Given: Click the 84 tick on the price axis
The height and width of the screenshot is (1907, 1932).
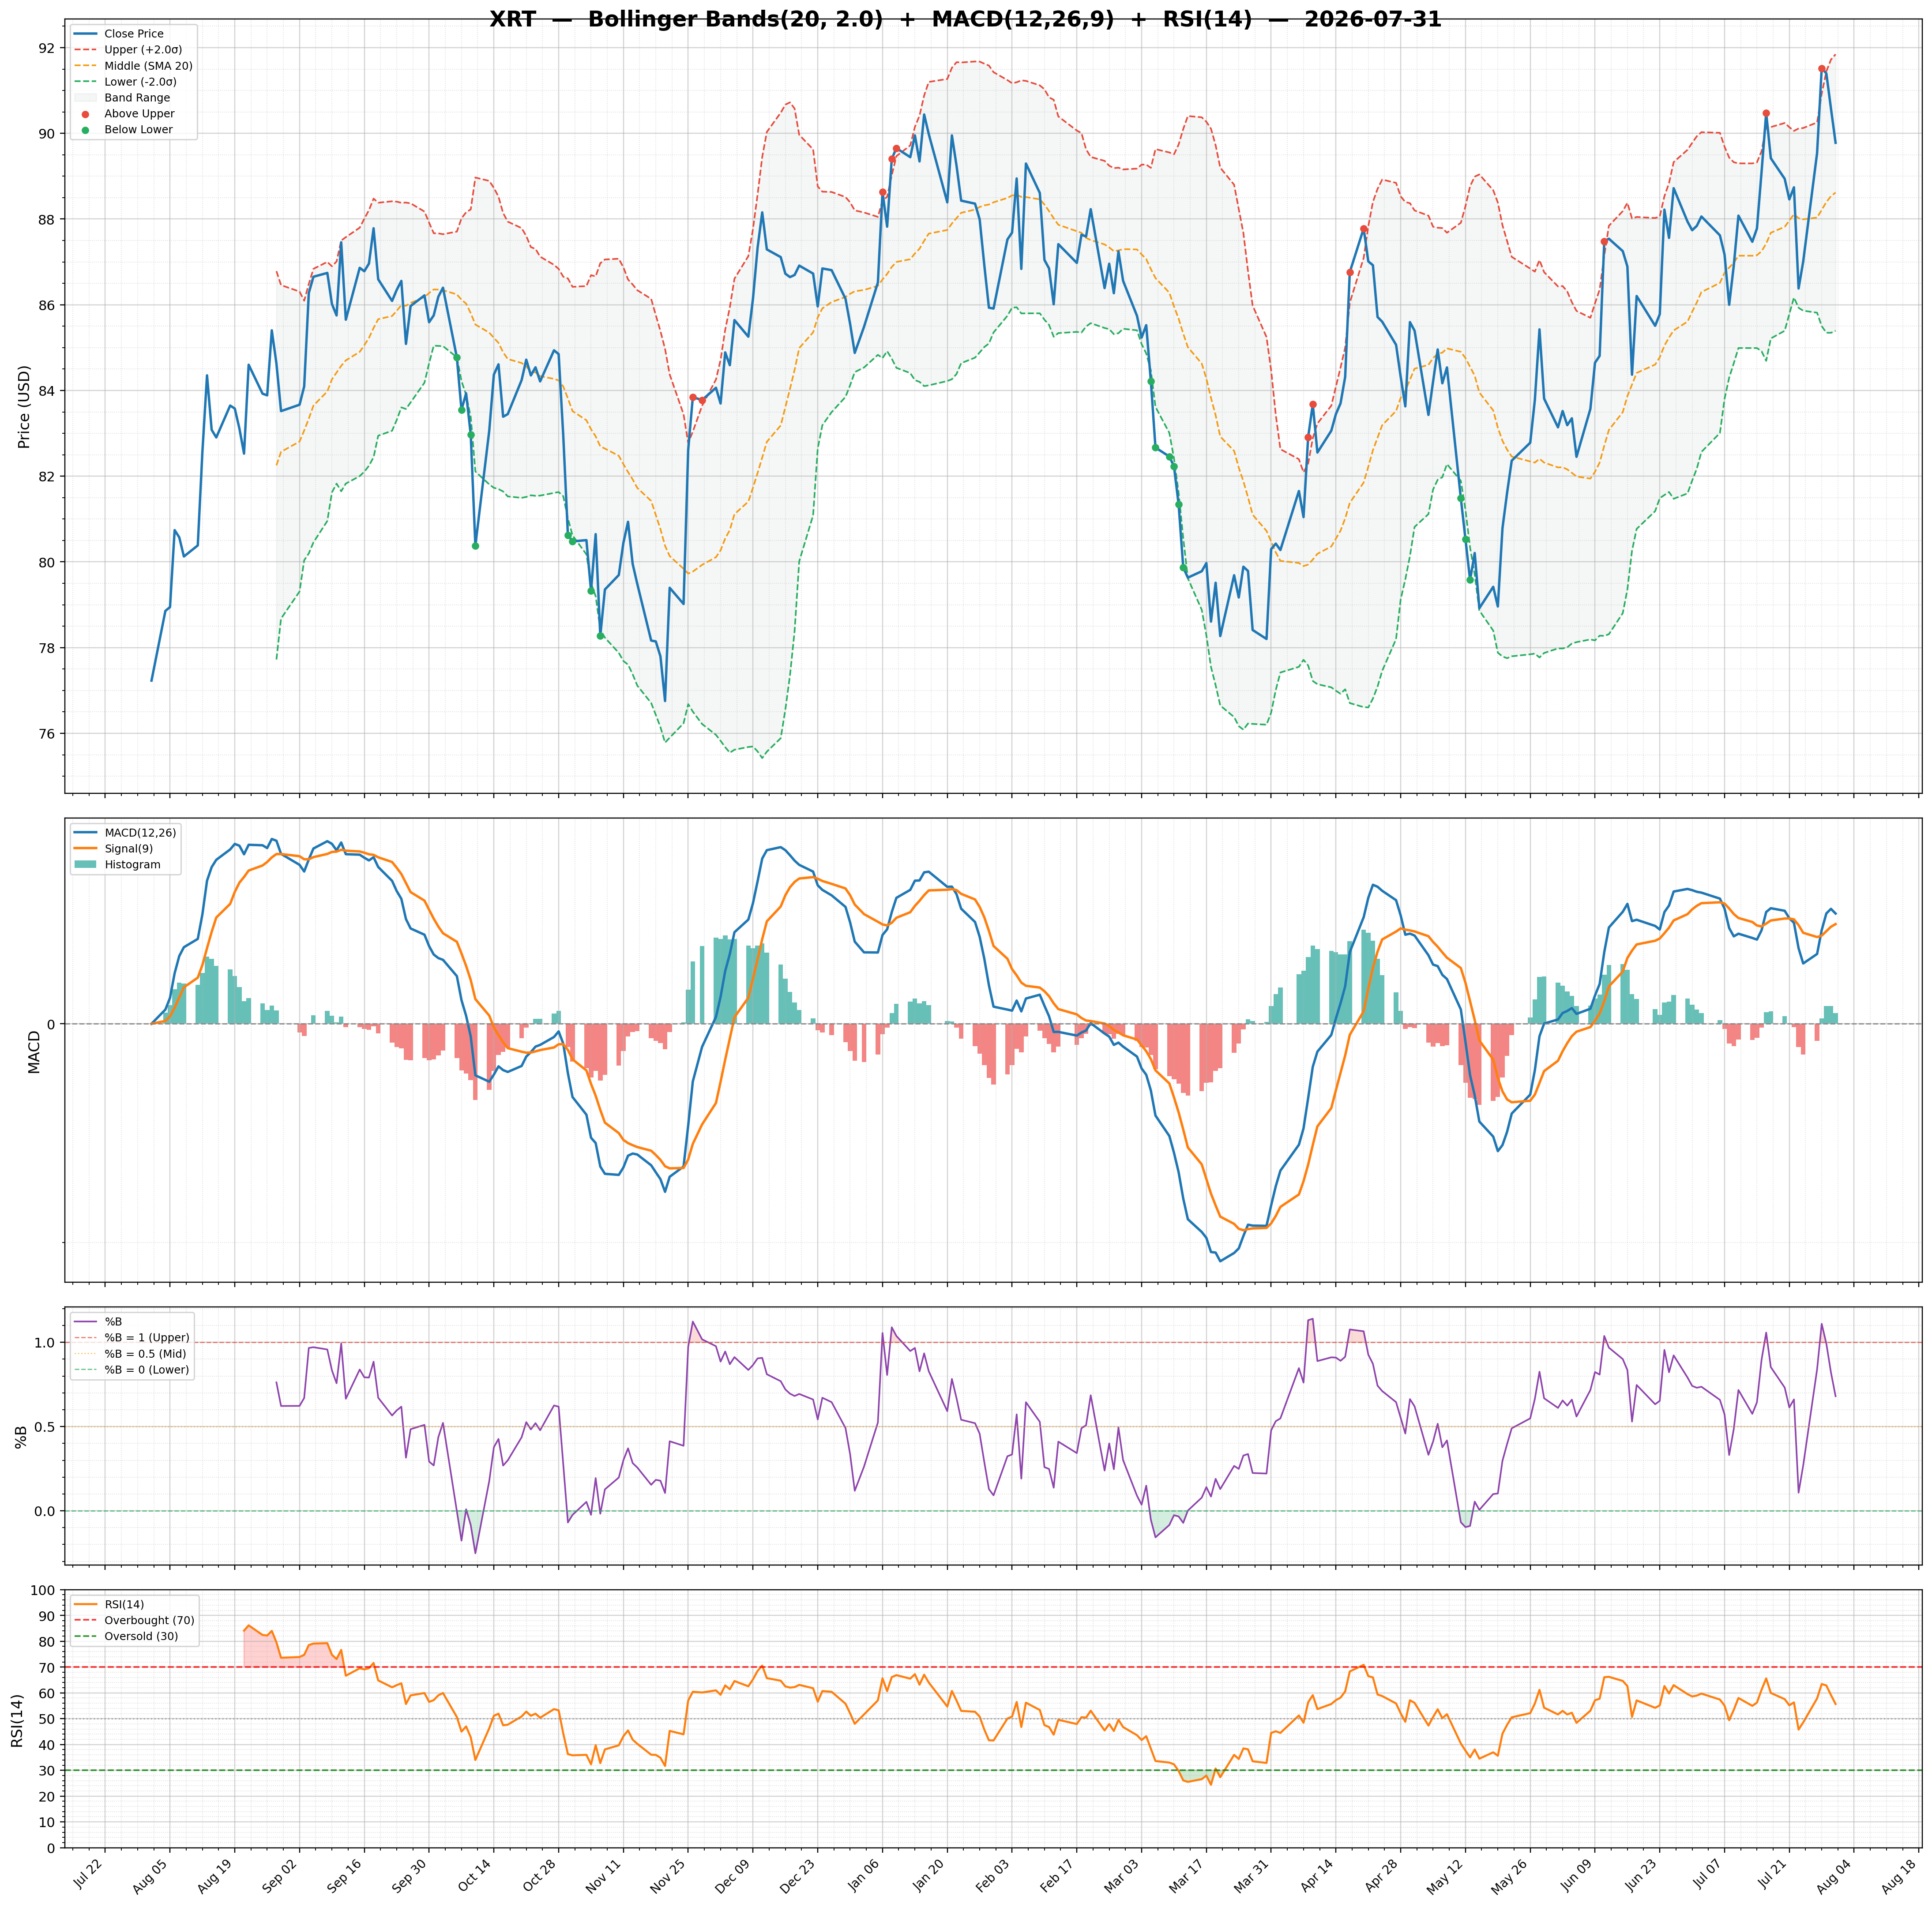Looking at the screenshot, I should [x=48, y=391].
